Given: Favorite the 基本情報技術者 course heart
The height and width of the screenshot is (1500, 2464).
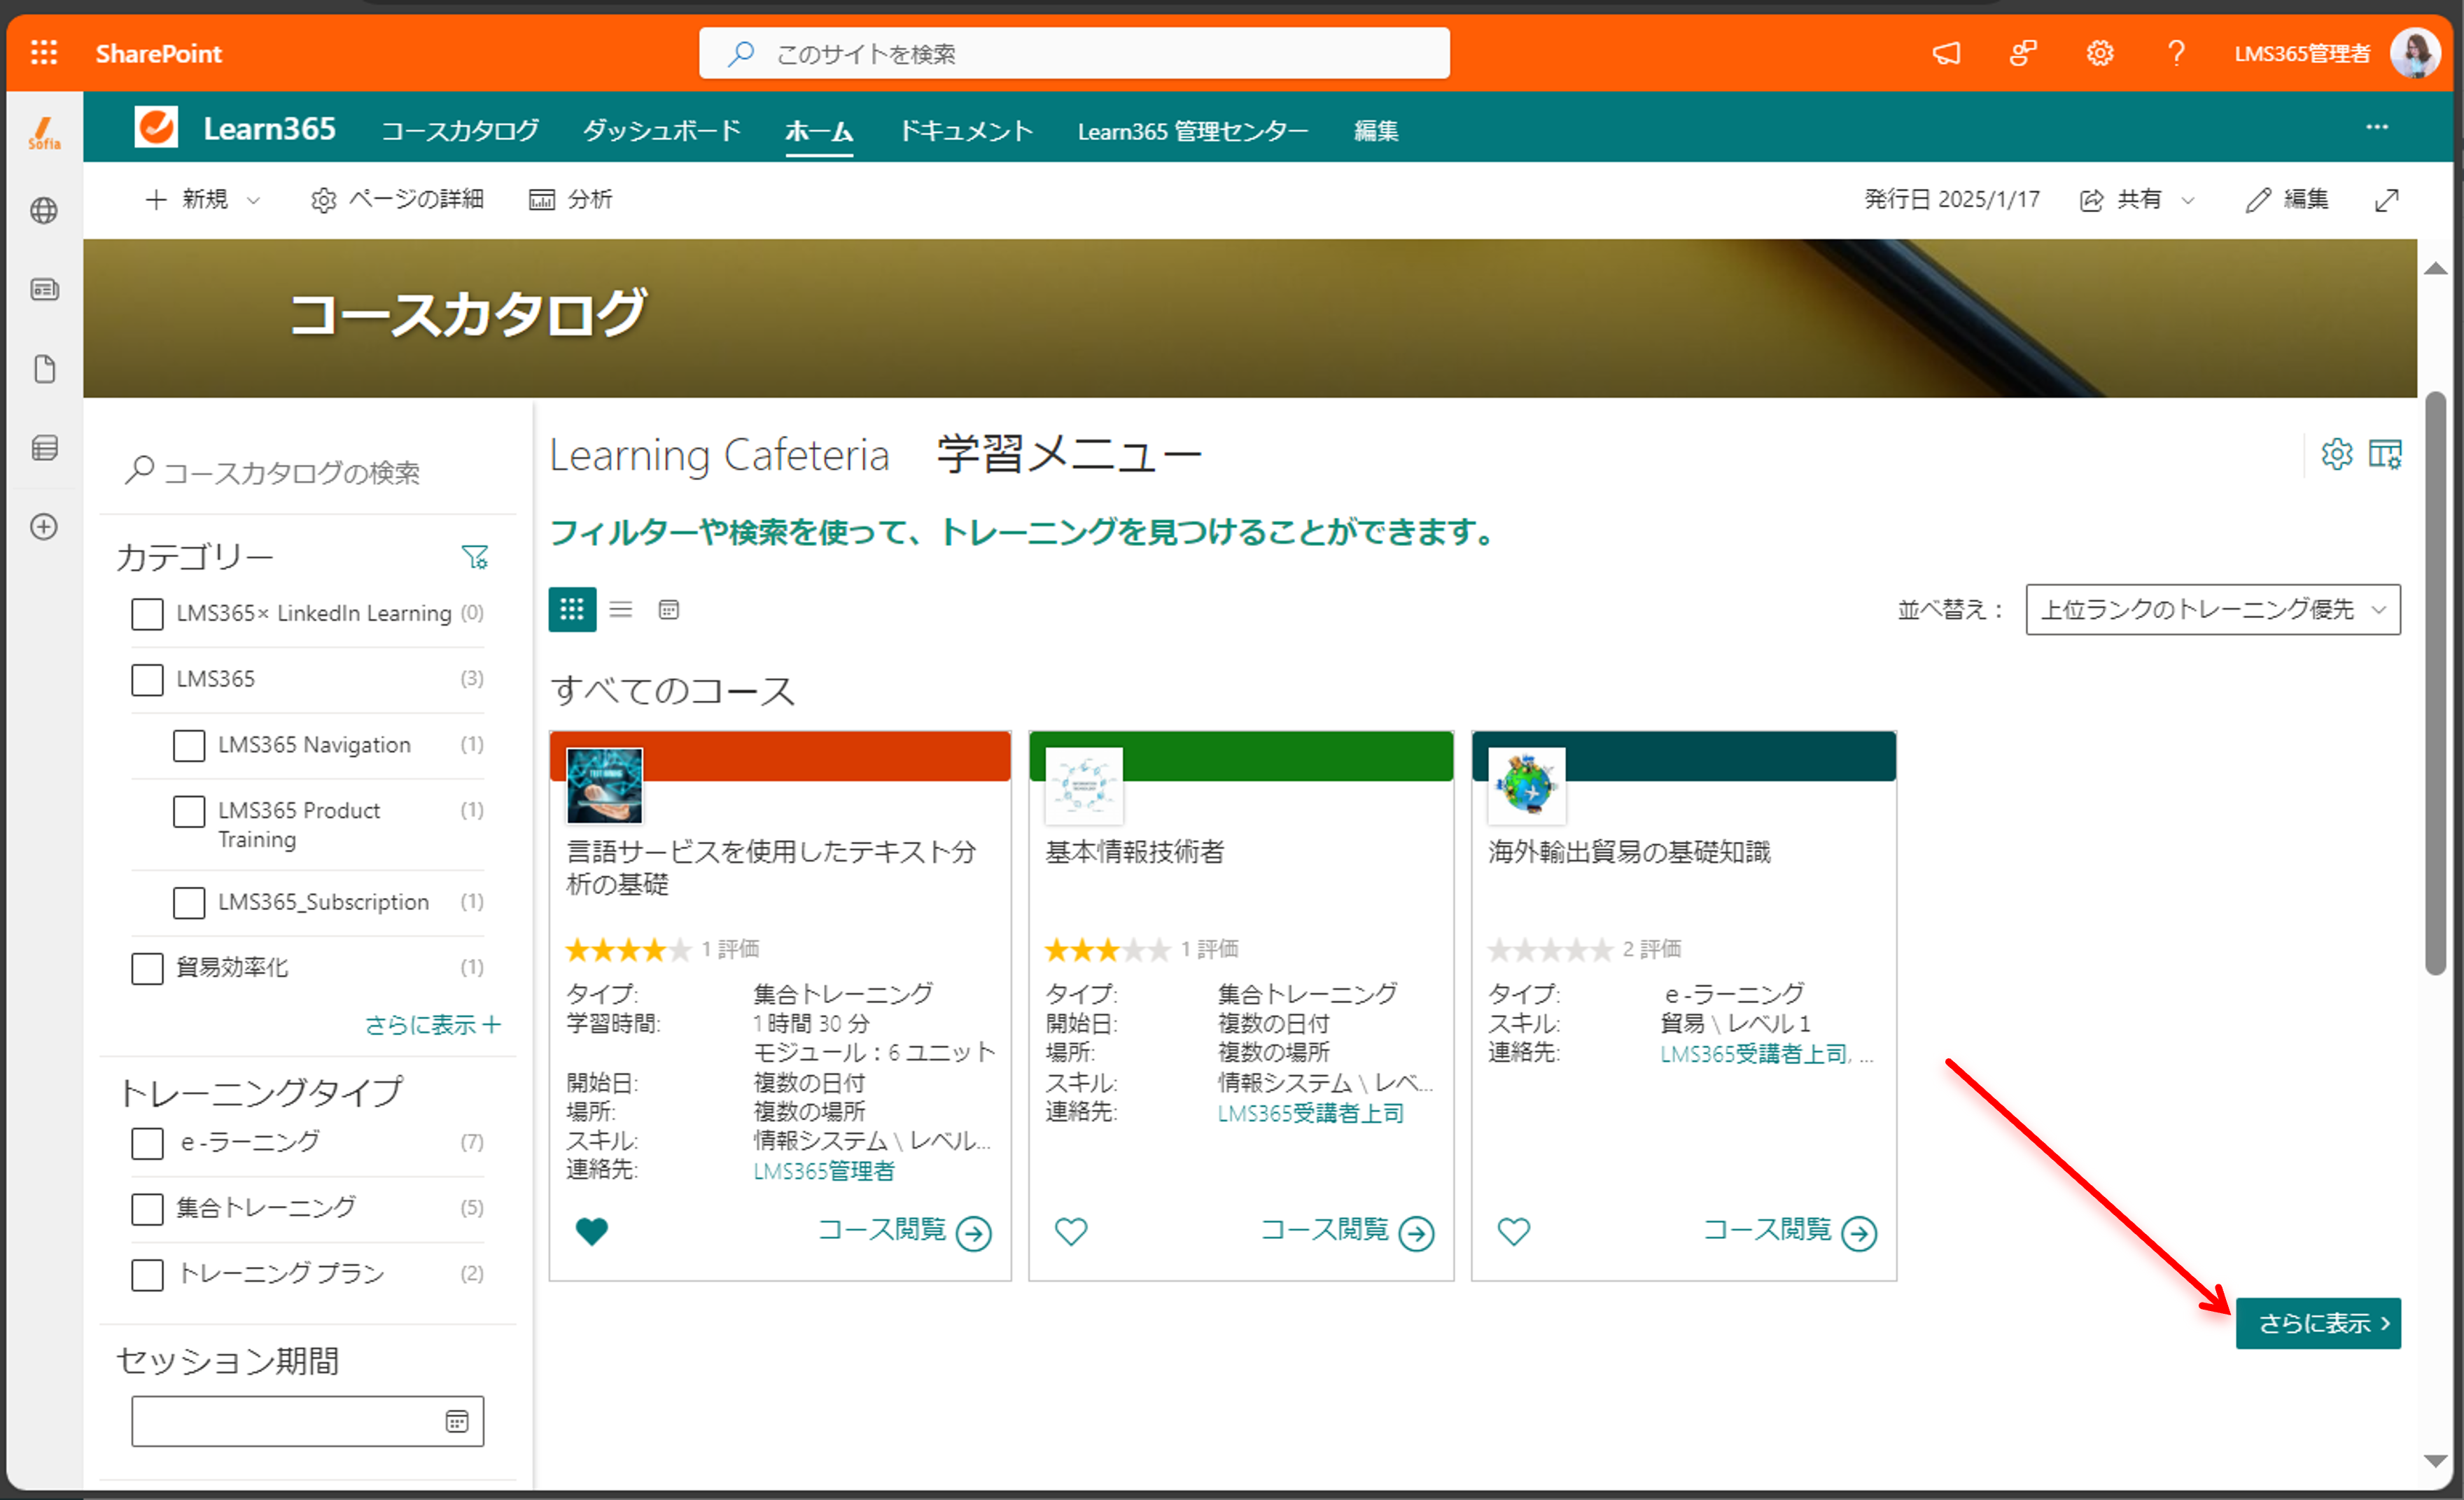Looking at the screenshot, I should coord(1071,1231).
